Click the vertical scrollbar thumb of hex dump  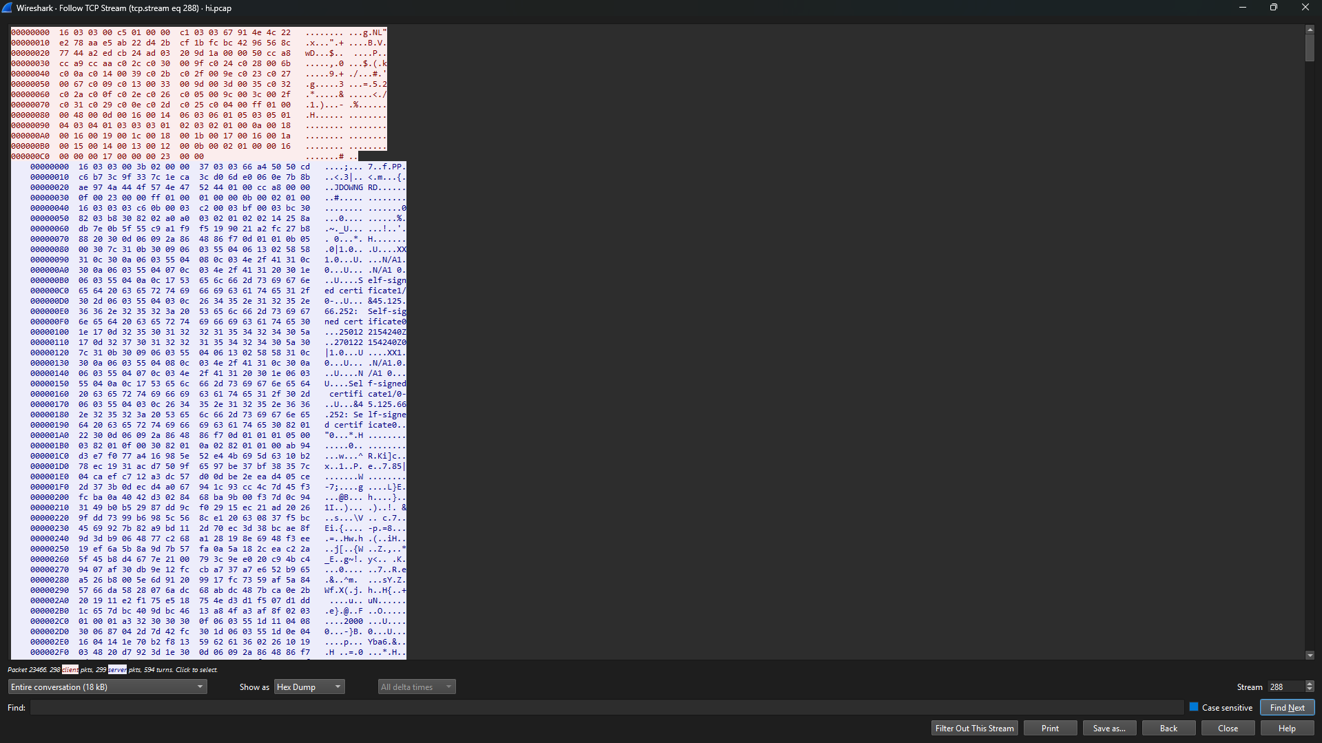click(1310, 48)
